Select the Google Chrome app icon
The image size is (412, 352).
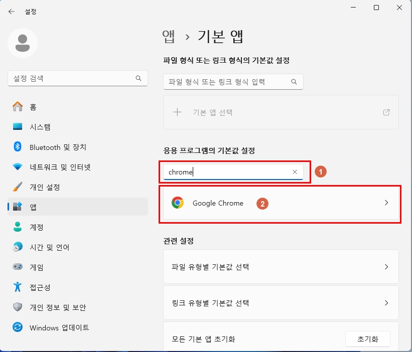(x=179, y=203)
